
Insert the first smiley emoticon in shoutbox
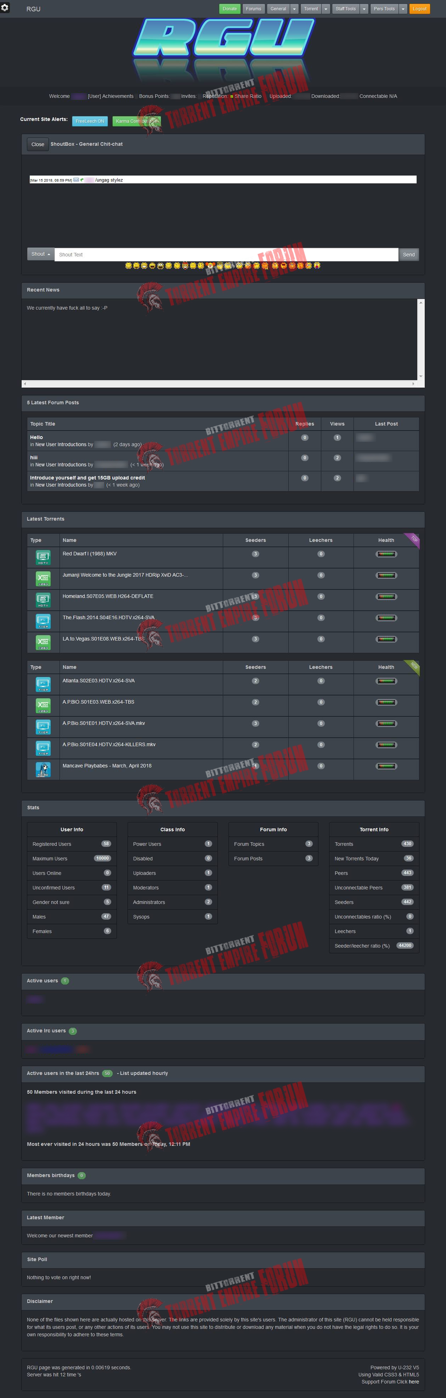129,265
